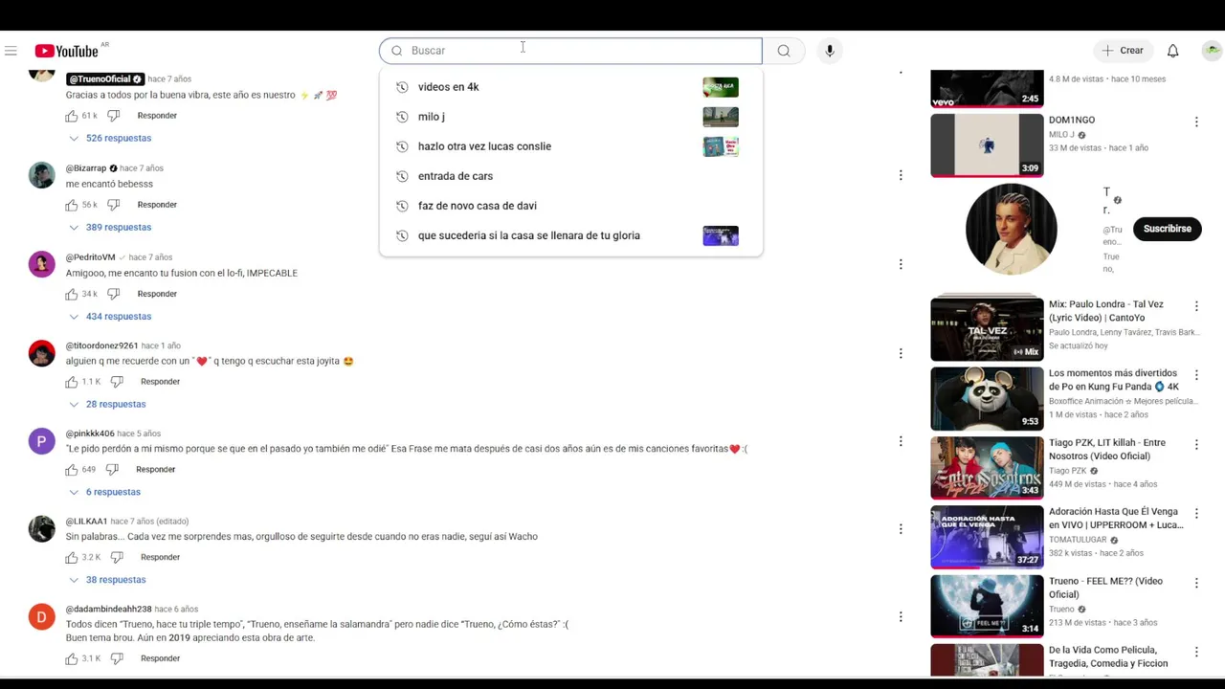Open pinkkk406 comment options menu
The image size is (1225, 689).
coord(901,441)
